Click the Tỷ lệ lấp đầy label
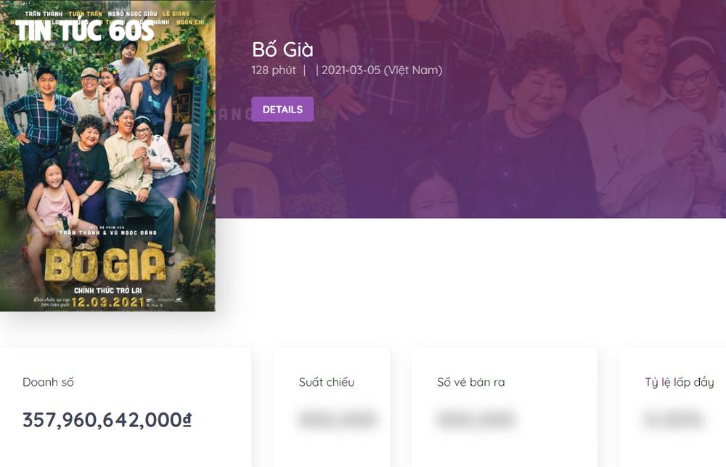Image resolution: width=726 pixels, height=467 pixels. pyautogui.click(x=679, y=382)
